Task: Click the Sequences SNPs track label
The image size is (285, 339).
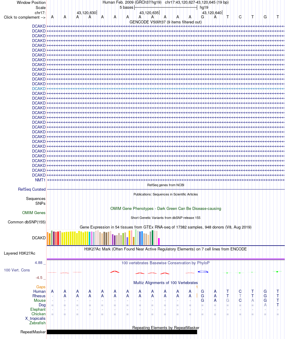Action: [x=36, y=201]
